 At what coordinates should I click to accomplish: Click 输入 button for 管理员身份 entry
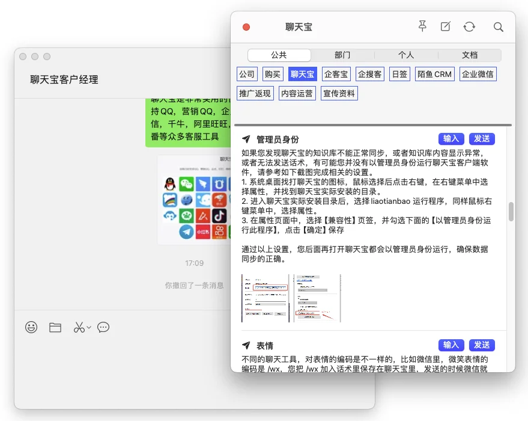[x=451, y=139]
